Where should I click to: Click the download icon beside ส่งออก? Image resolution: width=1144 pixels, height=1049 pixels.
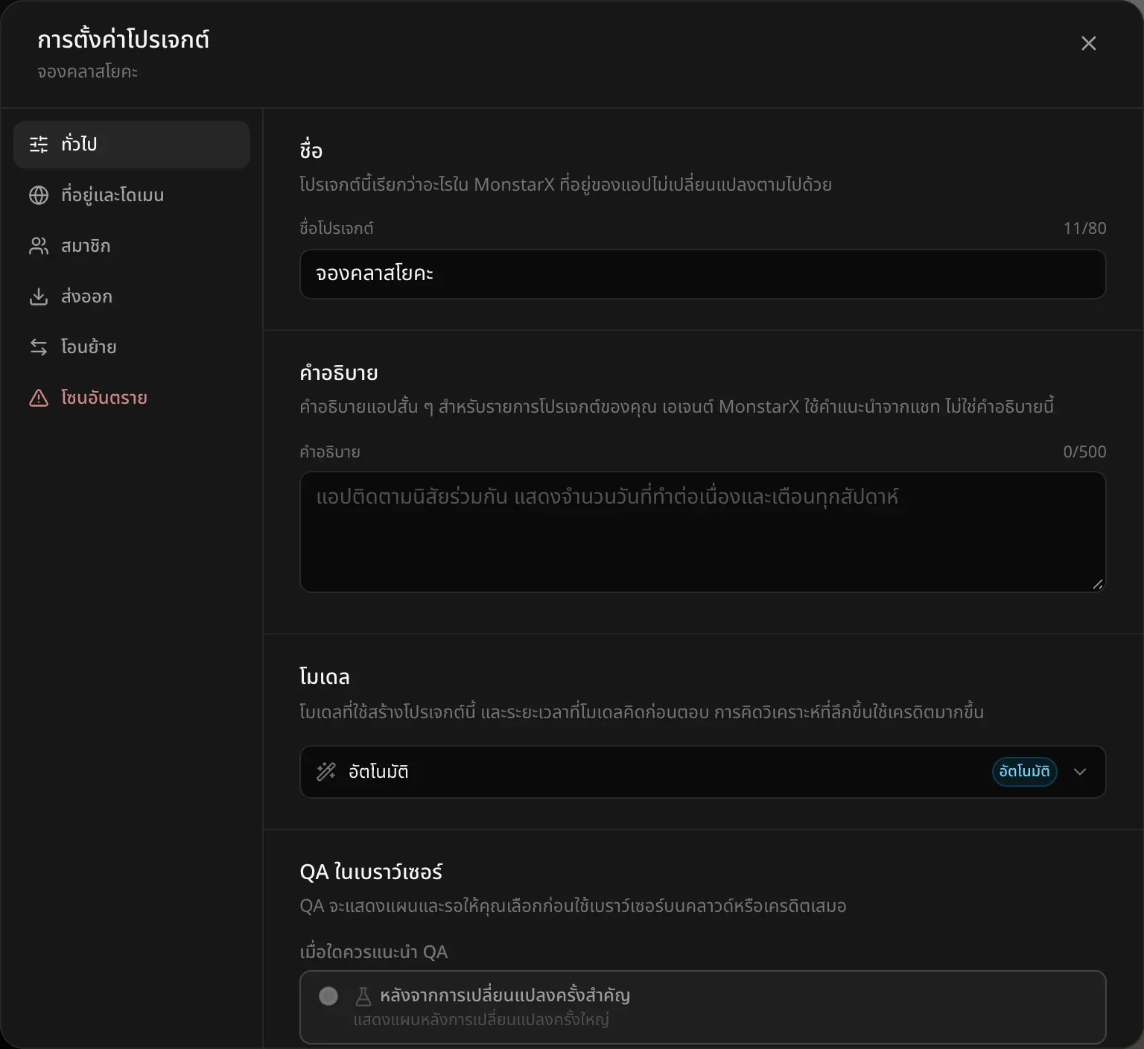(x=39, y=297)
